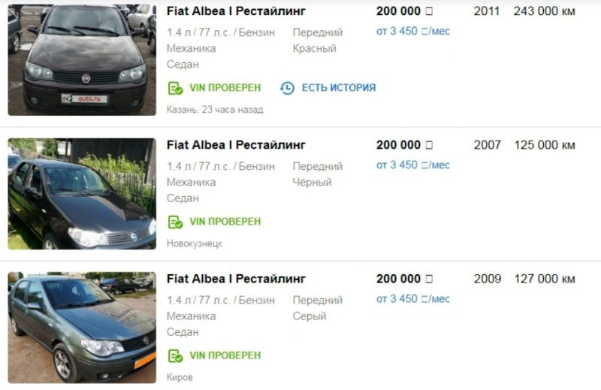601x390 pixels.
Task: Click monthly payment link on 2007 listing
Action: click(x=412, y=165)
